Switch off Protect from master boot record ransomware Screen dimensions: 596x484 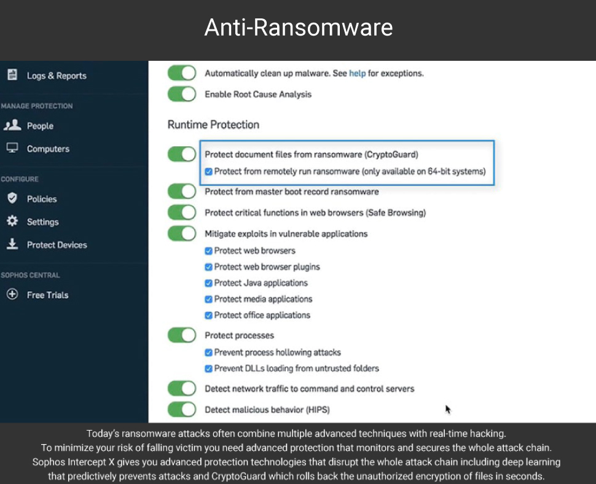coord(182,192)
